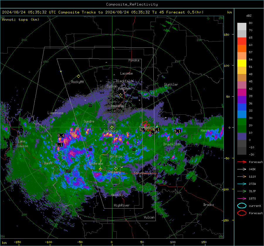The width and height of the screenshot is (264, 246).
Task: Click the 8.4 storm tops label
Action: (61, 135)
